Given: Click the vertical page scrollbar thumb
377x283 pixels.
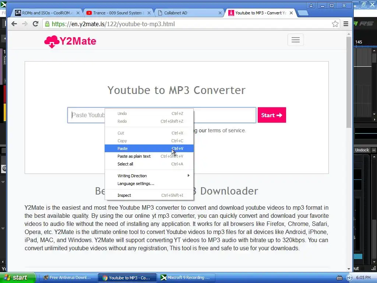Looking at the screenshot, I should coord(349,82).
